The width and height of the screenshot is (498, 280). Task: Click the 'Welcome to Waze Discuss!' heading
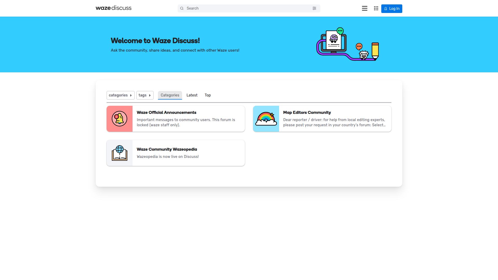coord(155,40)
